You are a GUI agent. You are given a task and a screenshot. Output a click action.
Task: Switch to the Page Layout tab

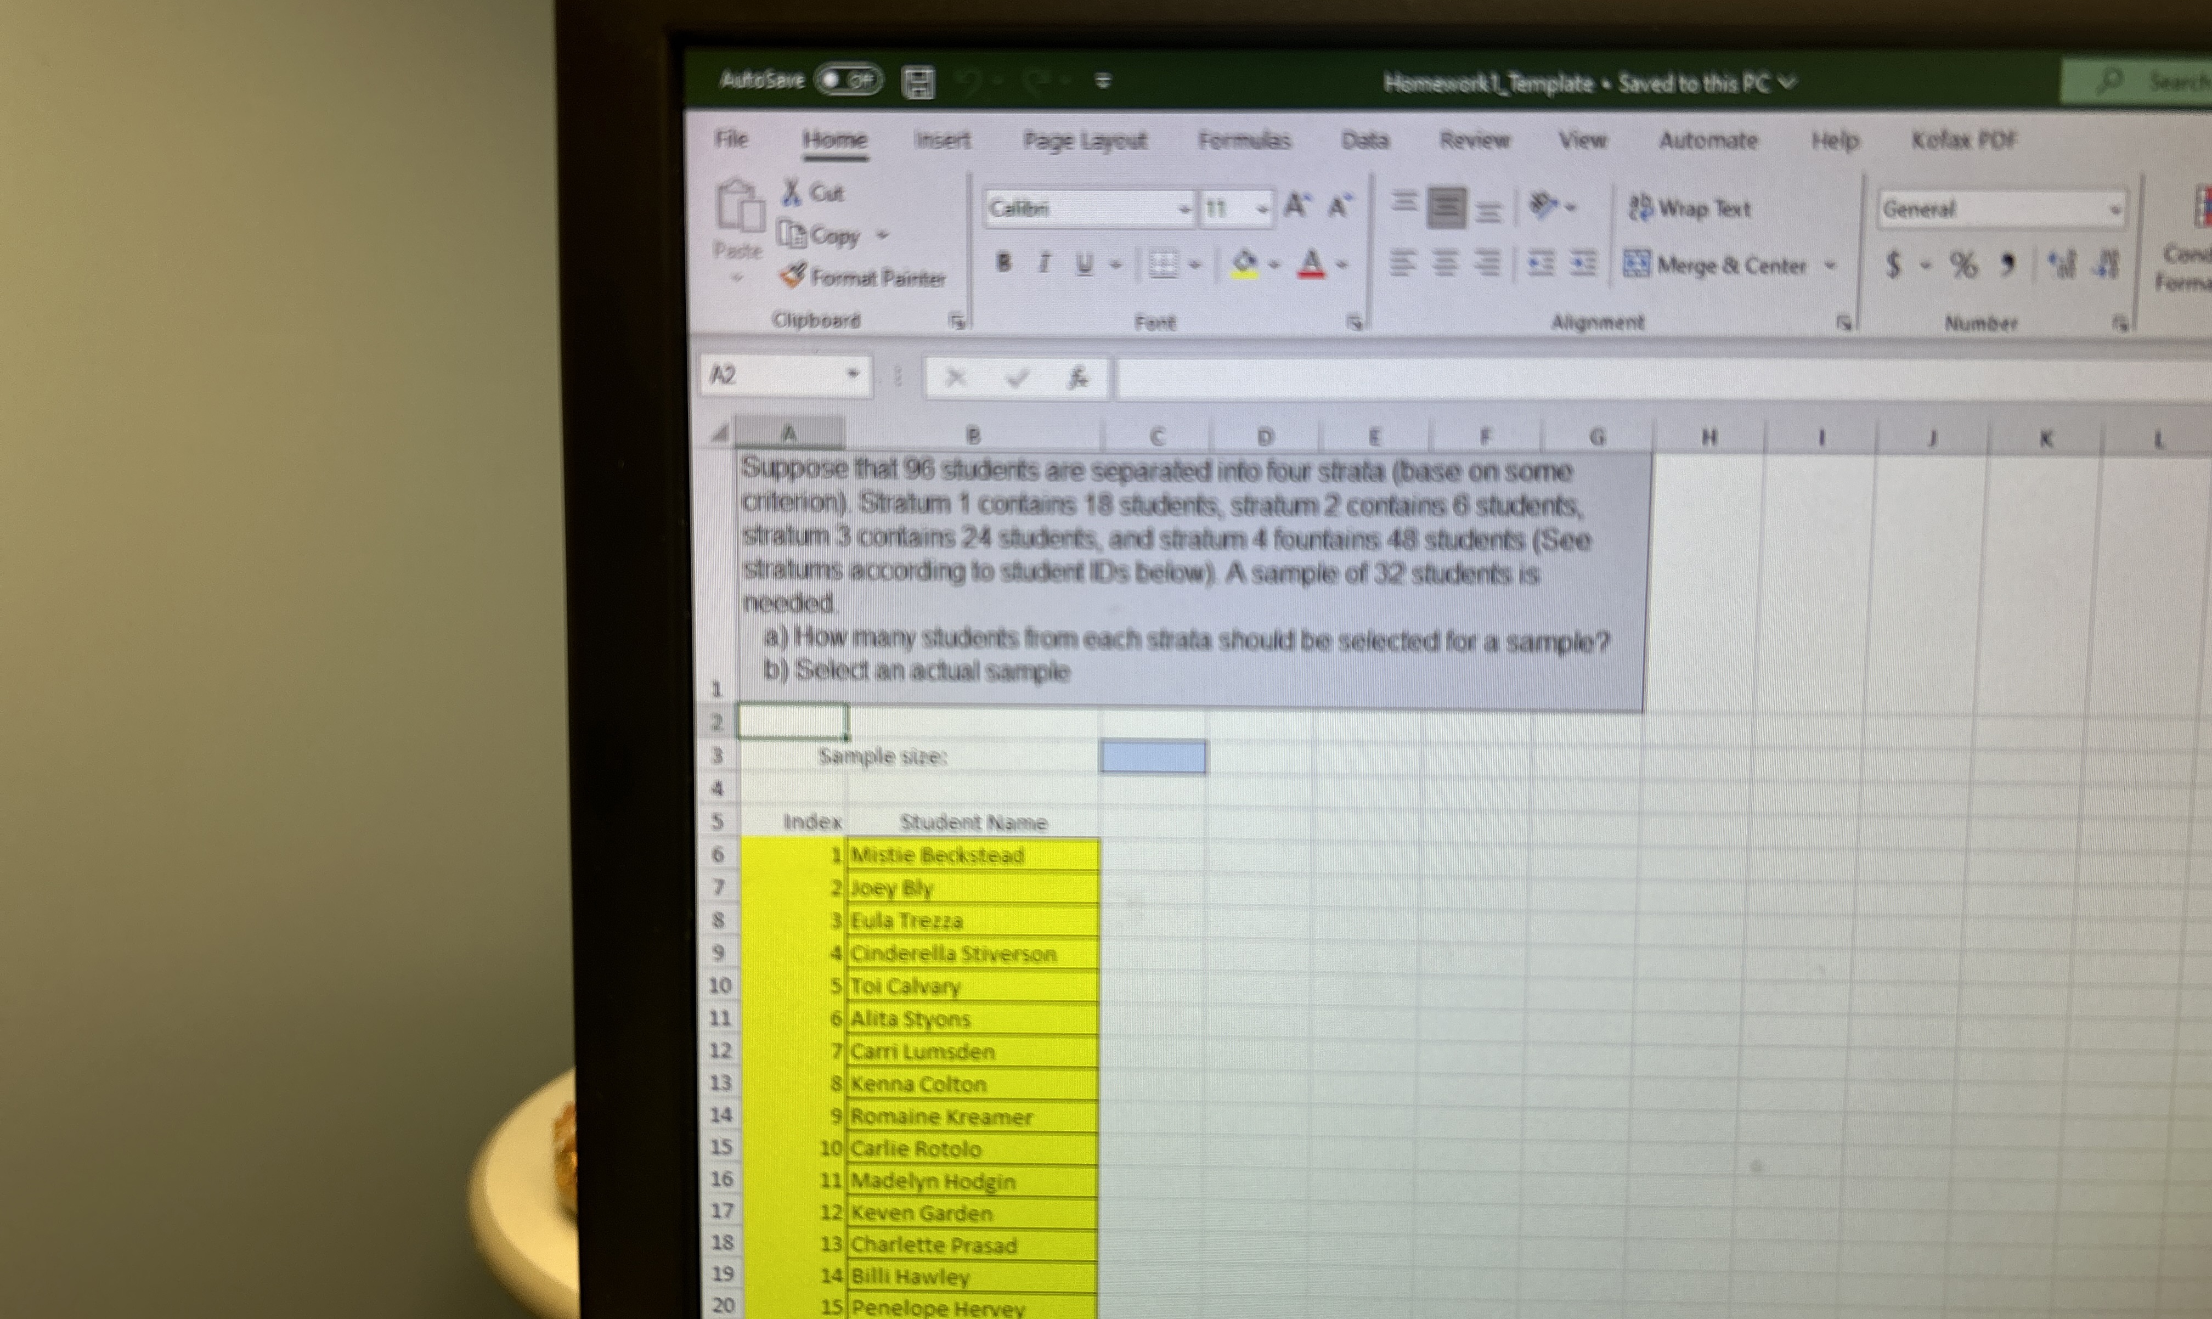(x=1084, y=140)
